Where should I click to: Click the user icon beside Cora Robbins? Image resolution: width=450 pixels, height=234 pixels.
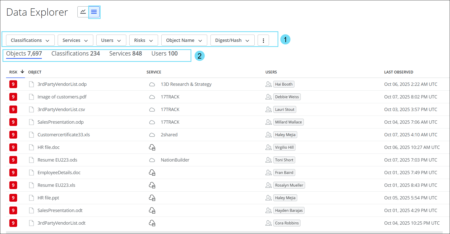pos(268,223)
